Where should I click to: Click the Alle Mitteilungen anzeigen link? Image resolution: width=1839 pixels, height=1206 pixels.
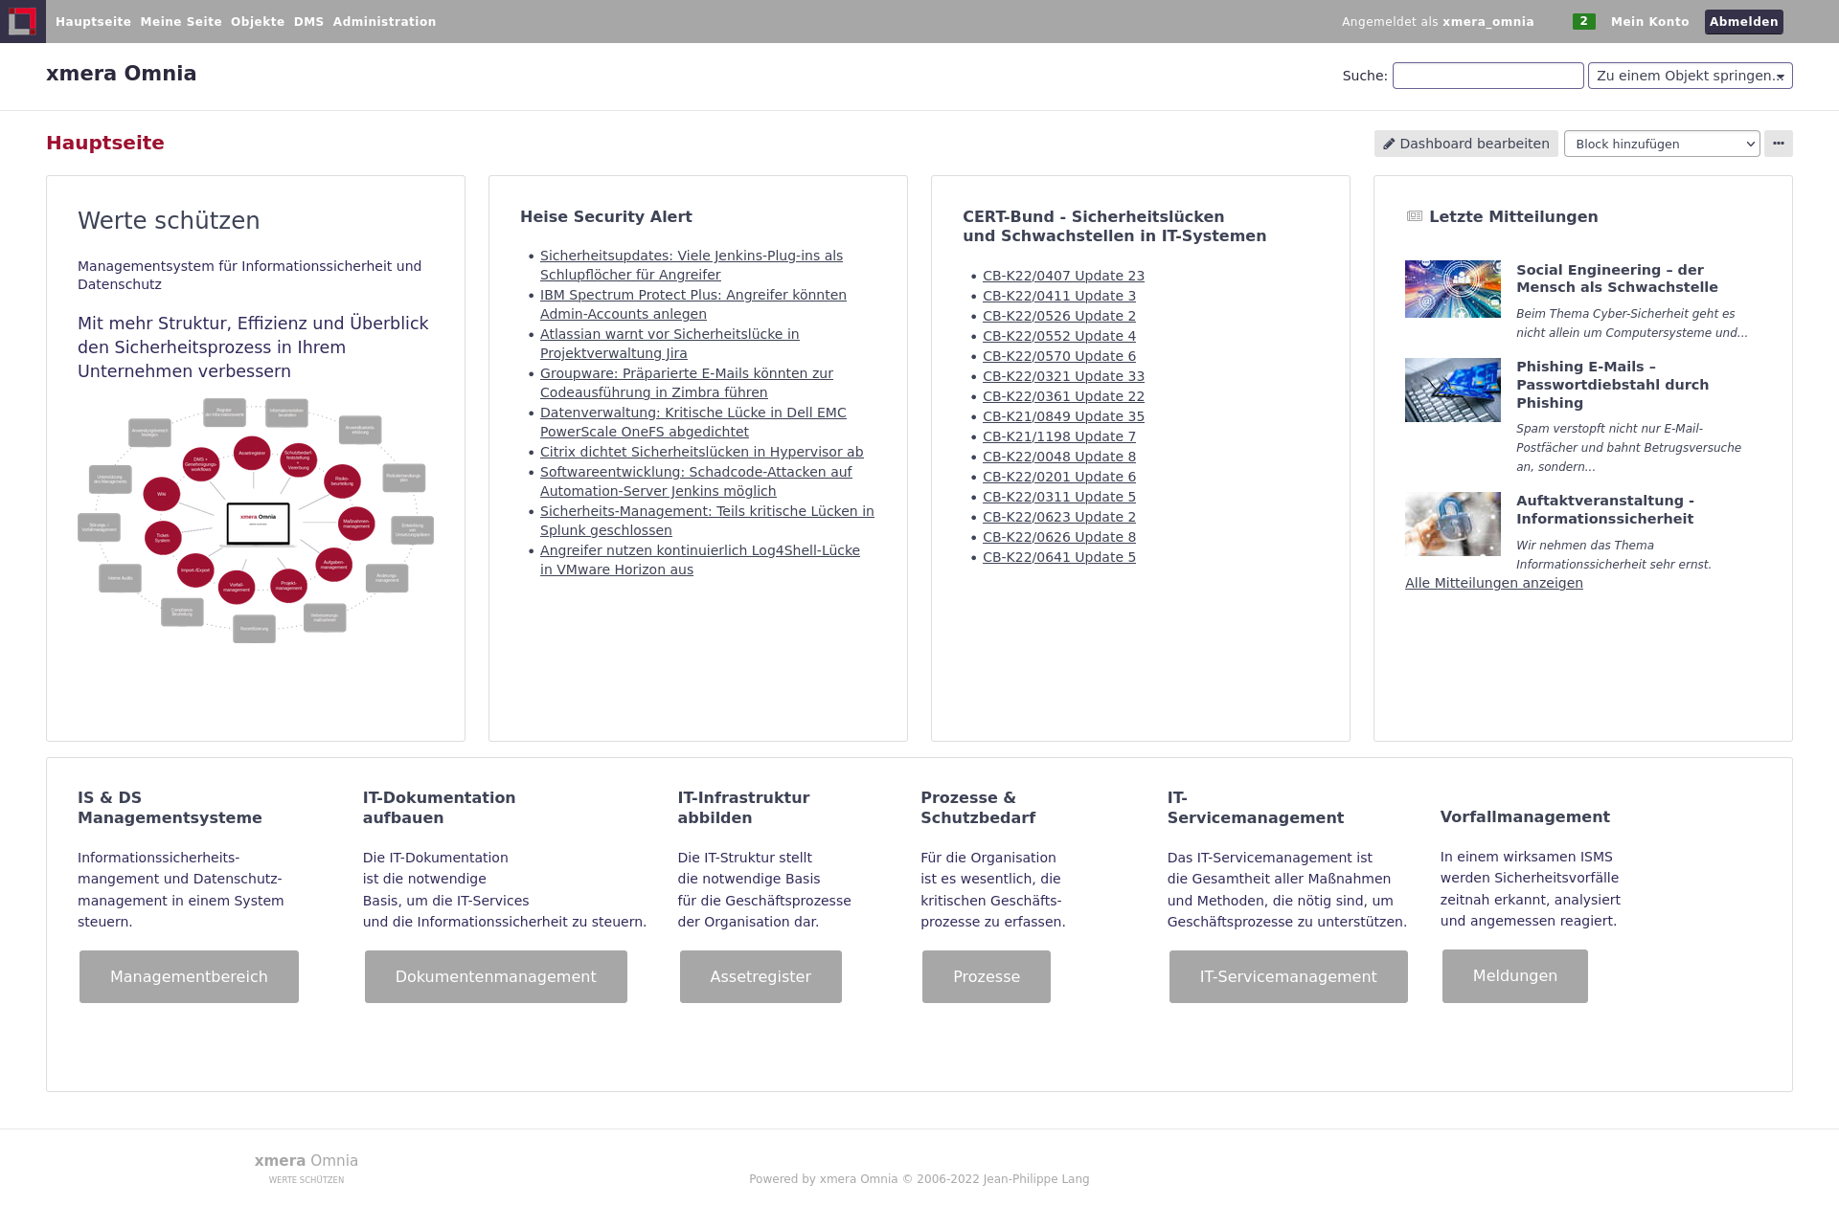(x=1493, y=583)
